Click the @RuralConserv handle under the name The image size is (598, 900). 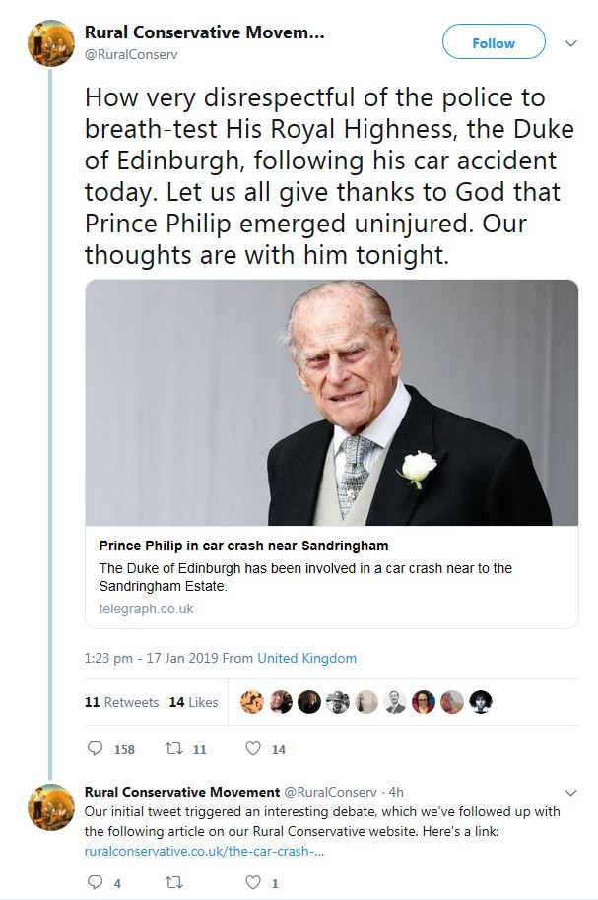click(x=131, y=54)
